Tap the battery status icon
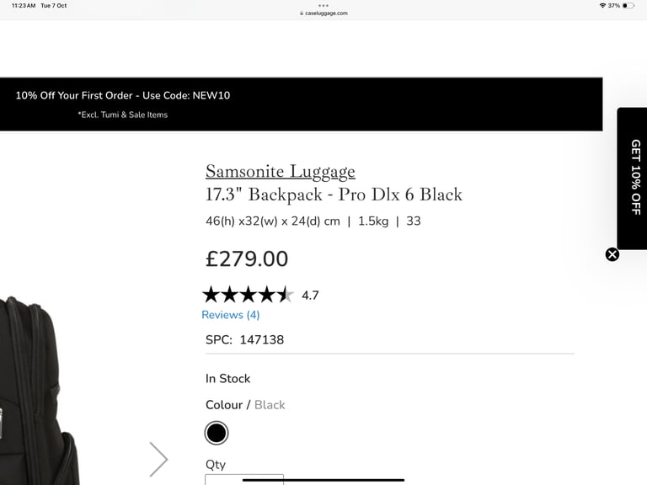The height and width of the screenshot is (485, 647). pos(628,6)
